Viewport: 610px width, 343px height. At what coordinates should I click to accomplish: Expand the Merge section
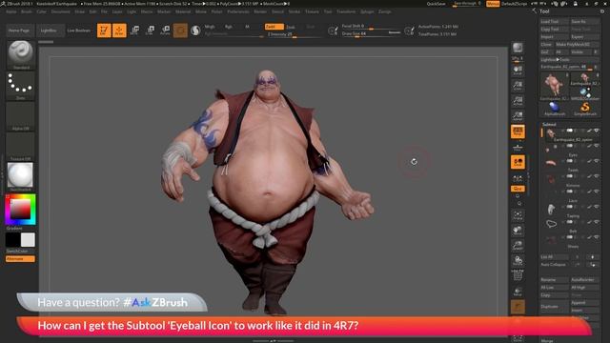(547, 341)
